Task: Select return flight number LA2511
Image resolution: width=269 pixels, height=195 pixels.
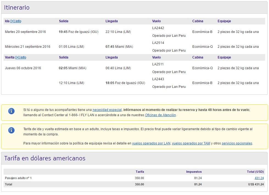Action: pos(158,64)
